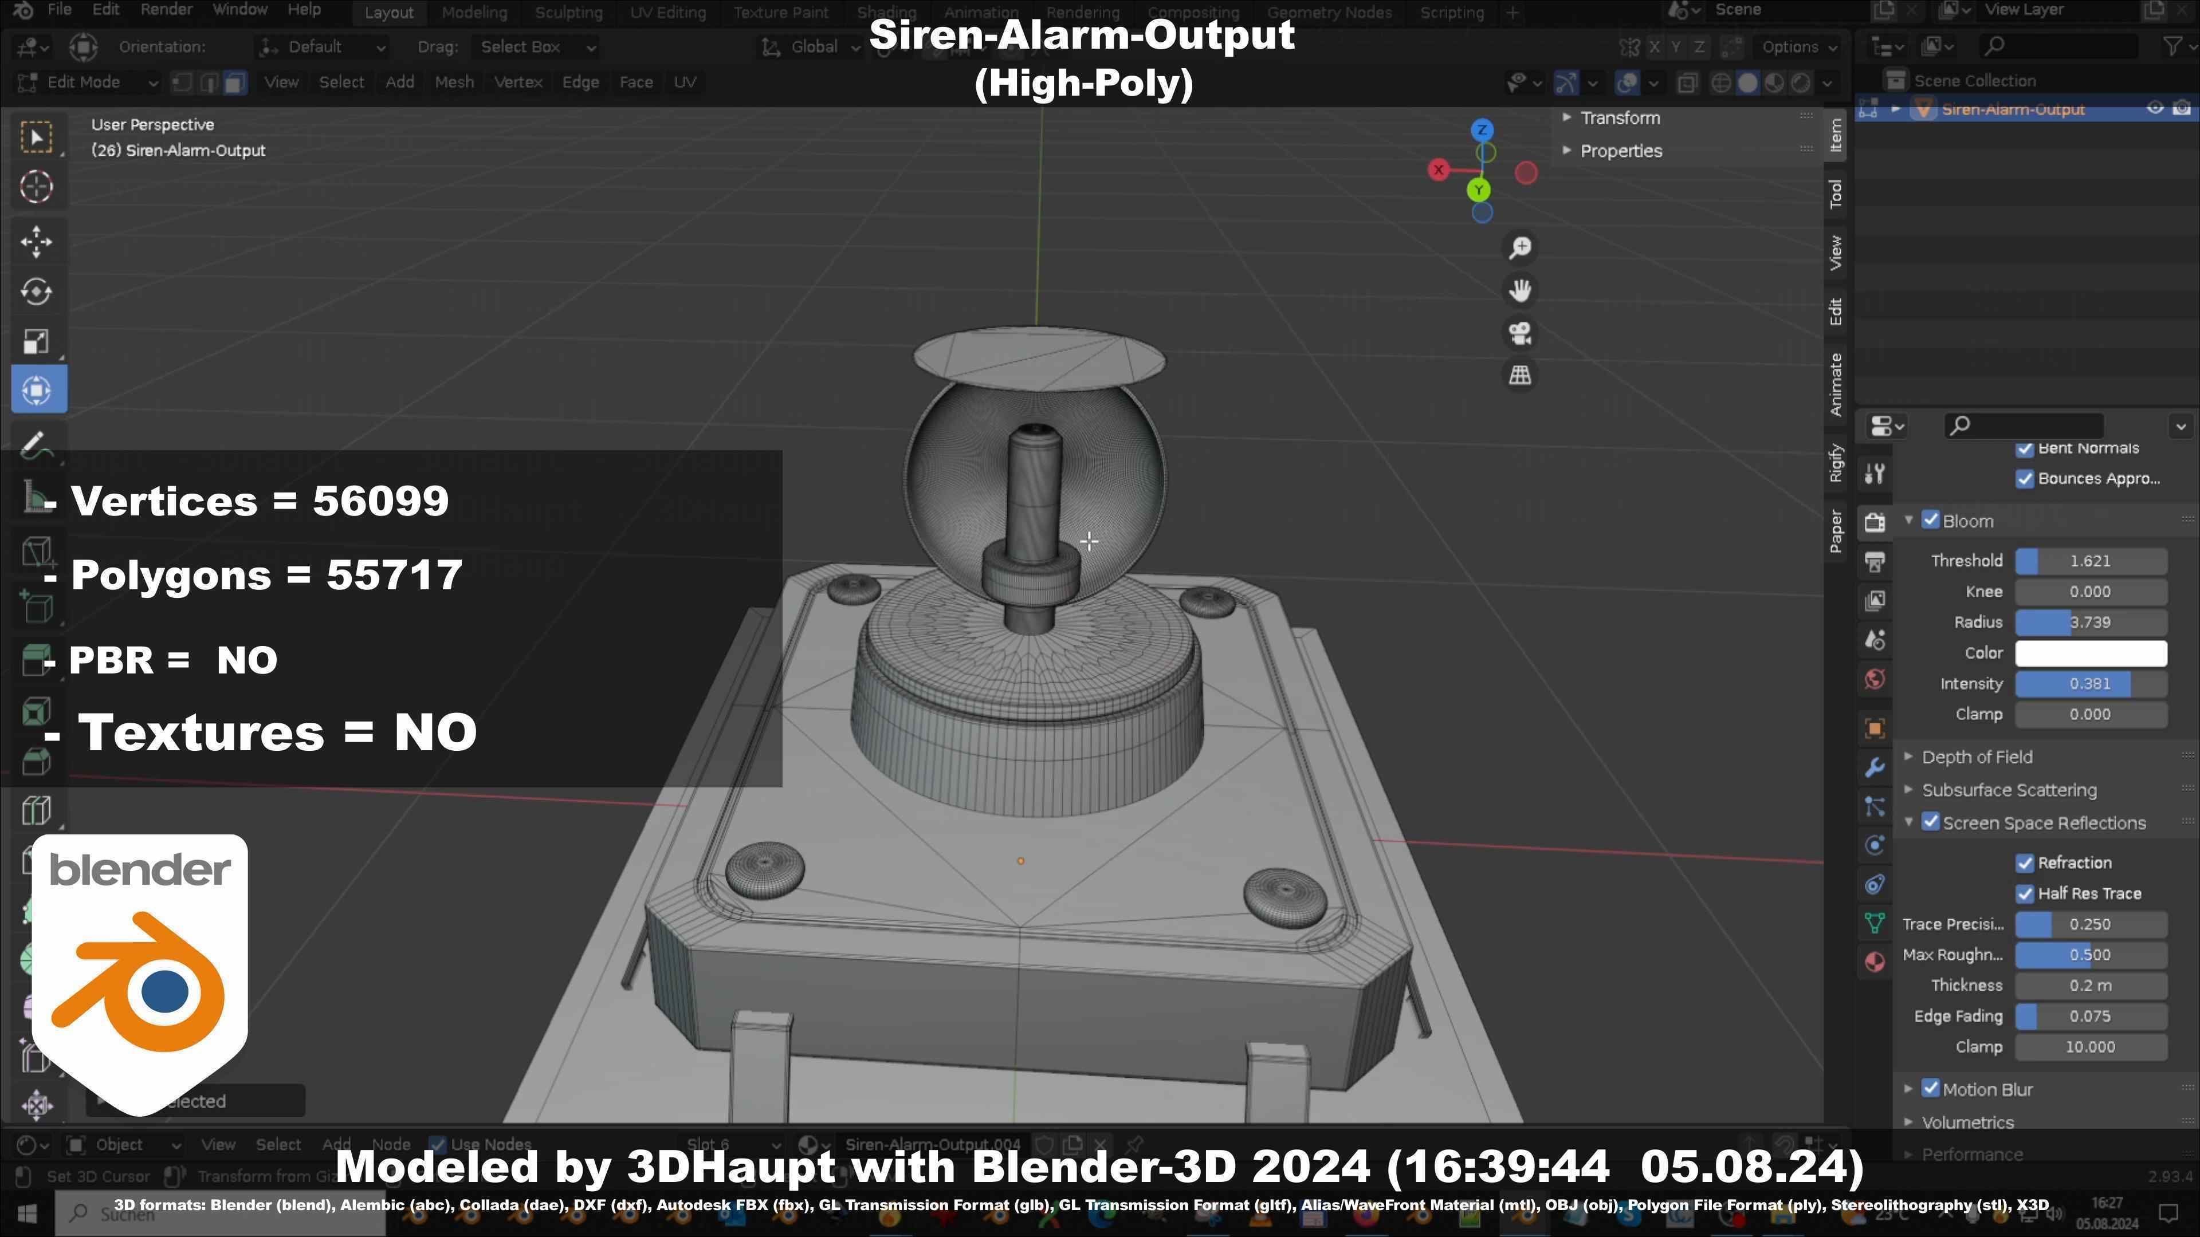
Task: Open the Material properties tab icon
Action: [1875, 962]
